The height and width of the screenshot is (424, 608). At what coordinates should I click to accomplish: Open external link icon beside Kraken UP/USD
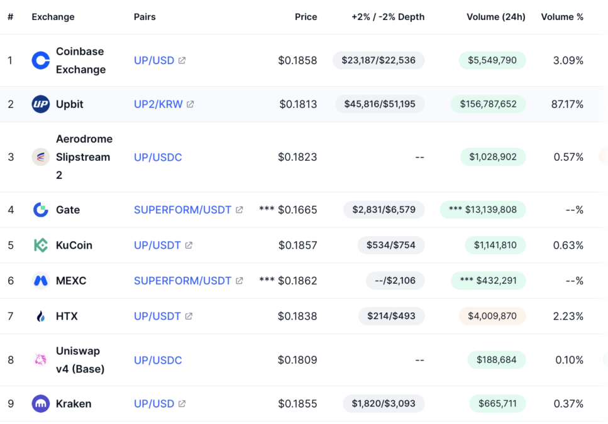point(182,403)
